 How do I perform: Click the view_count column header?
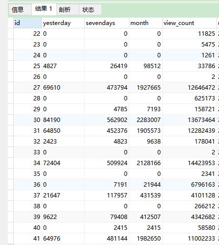tap(190, 23)
